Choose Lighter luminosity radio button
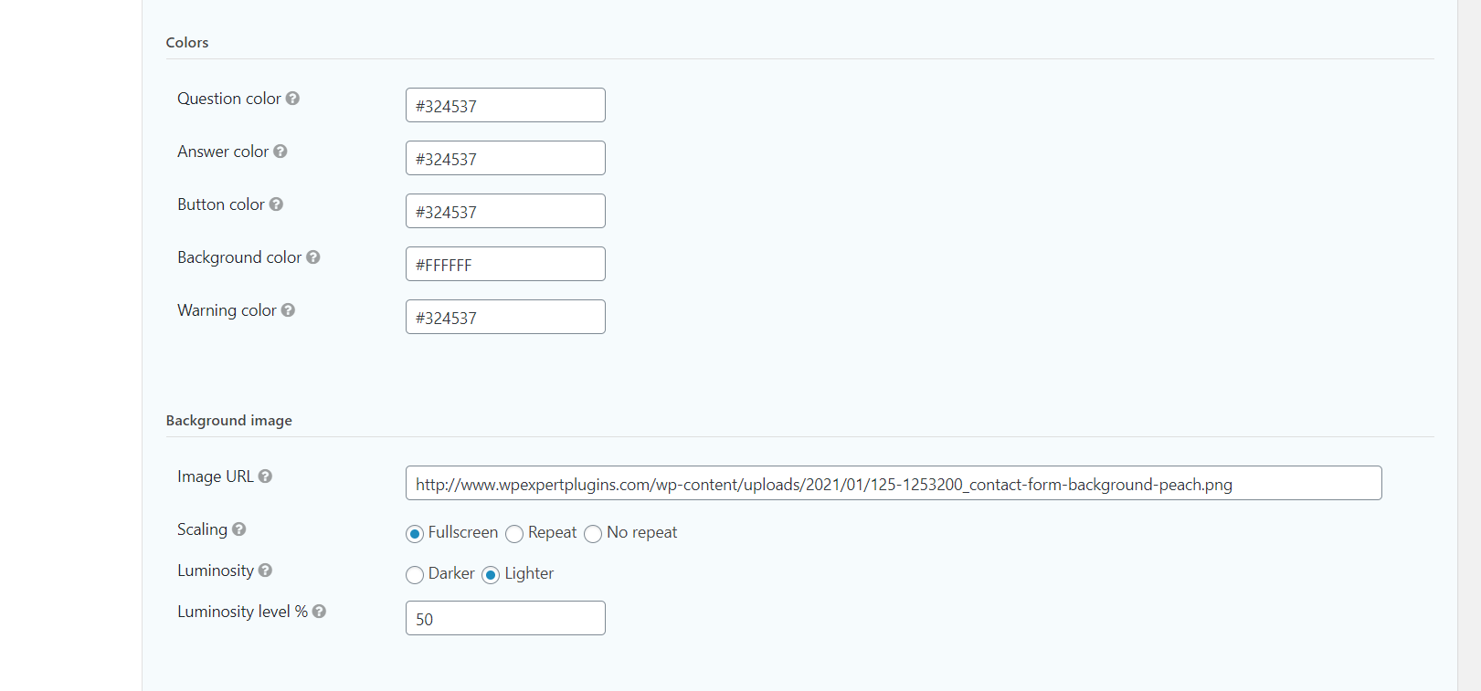Image resolution: width=1481 pixels, height=691 pixels. (491, 575)
